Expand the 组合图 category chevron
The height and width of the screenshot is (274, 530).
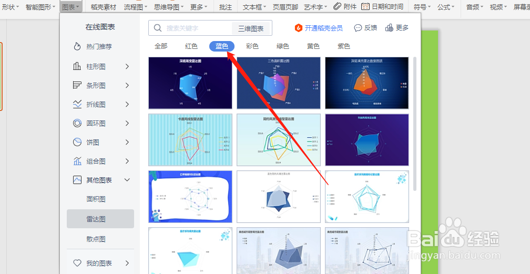point(127,161)
